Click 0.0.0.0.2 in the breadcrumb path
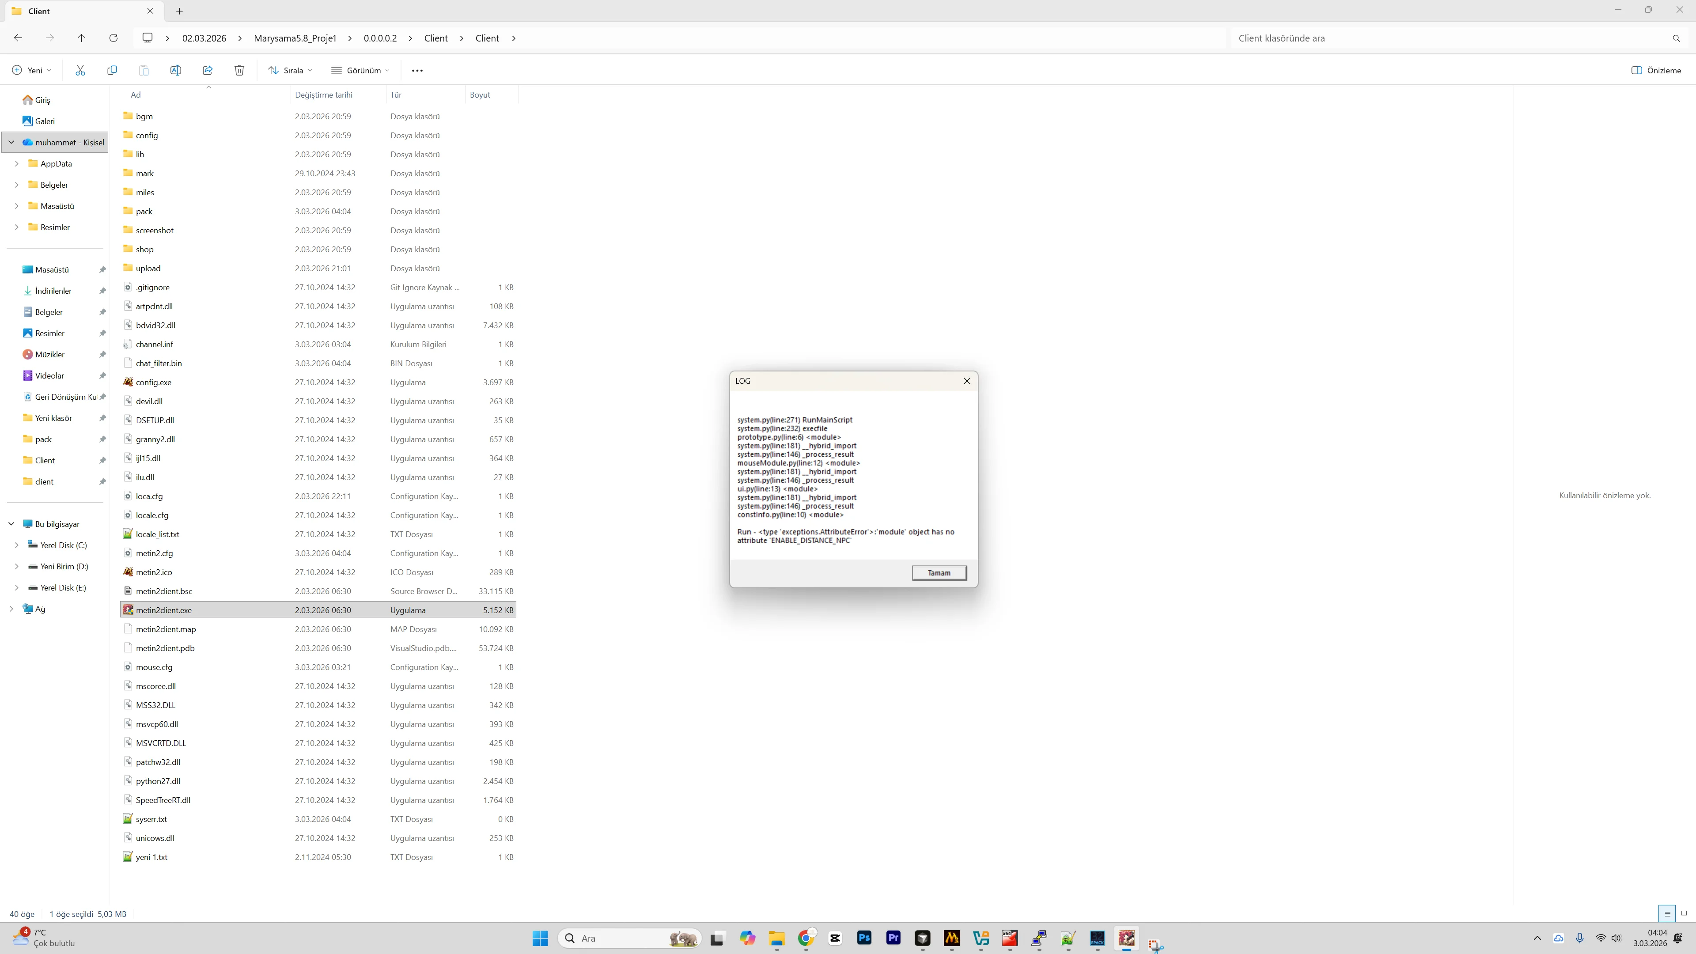 tap(380, 38)
